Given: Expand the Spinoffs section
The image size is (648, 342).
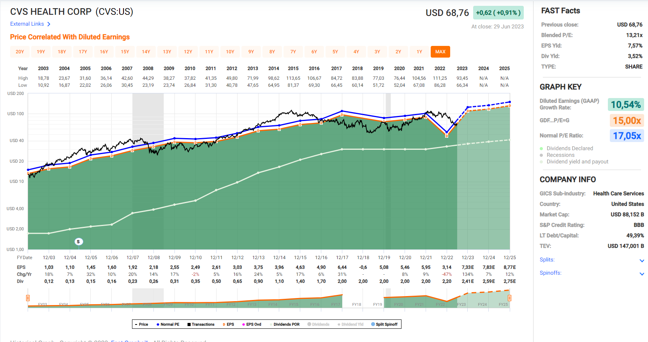Looking at the screenshot, I should click(642, 274).
